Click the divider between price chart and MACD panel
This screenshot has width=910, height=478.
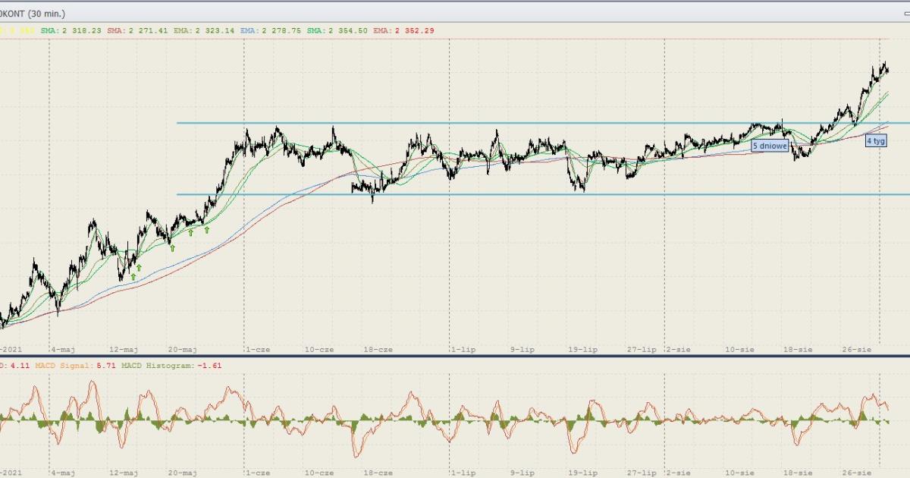[x=455, y=355]
